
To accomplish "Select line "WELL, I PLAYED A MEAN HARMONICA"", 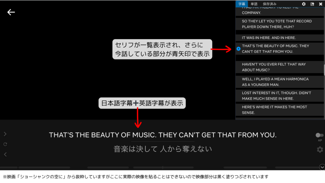I will click(x=280, y=82).
